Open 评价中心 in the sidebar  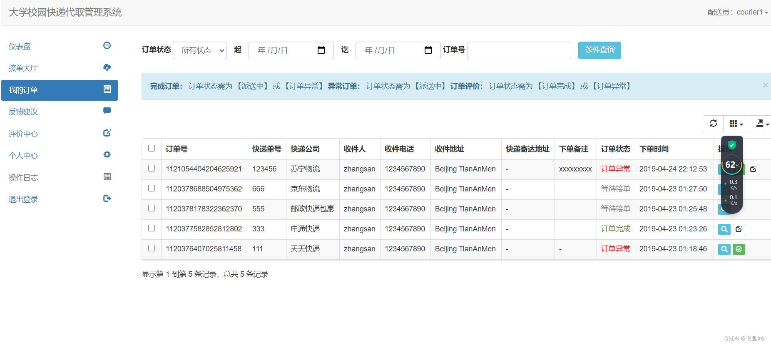[x=60, y=134]
